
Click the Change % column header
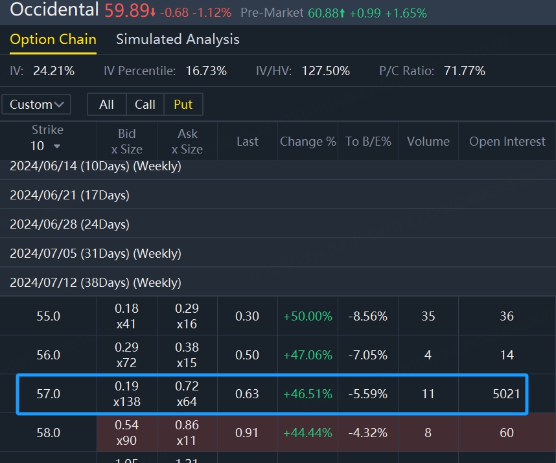pyautogui.click(x=308, y=141)
